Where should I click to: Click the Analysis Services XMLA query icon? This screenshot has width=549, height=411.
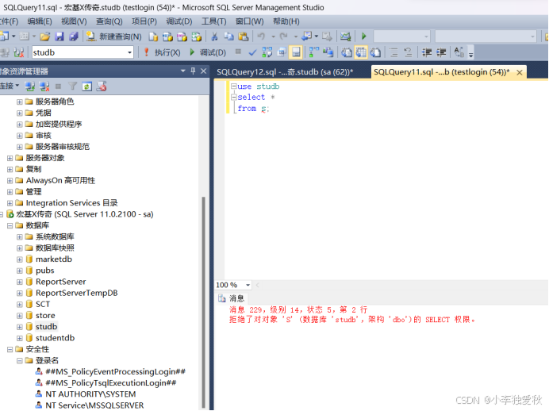click(197, 36)
